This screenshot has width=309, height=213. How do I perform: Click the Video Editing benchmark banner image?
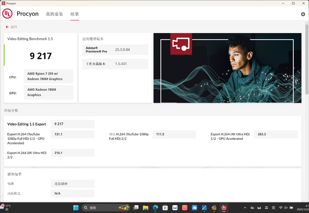tap(227, 68)
